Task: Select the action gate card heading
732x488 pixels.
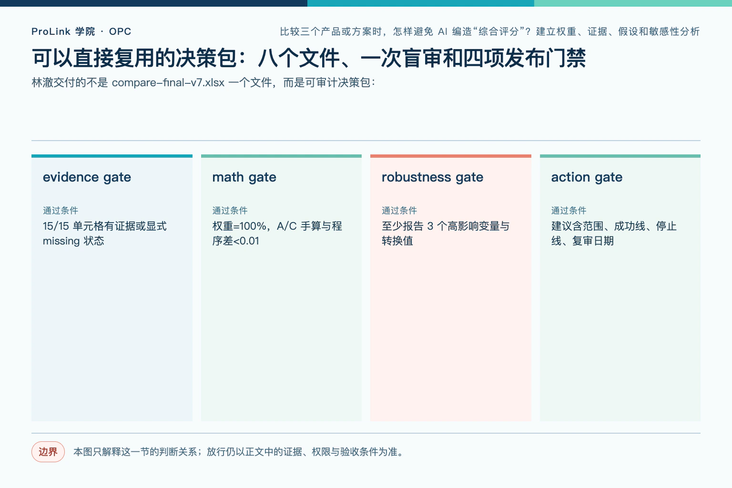Action: pyautogui.click(x=587, y=177)
